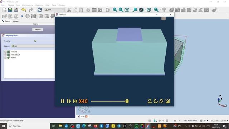Click the Windows Start button
This screenshot has width=229, height=129.
pyautogui.click(x=4, y=126)
